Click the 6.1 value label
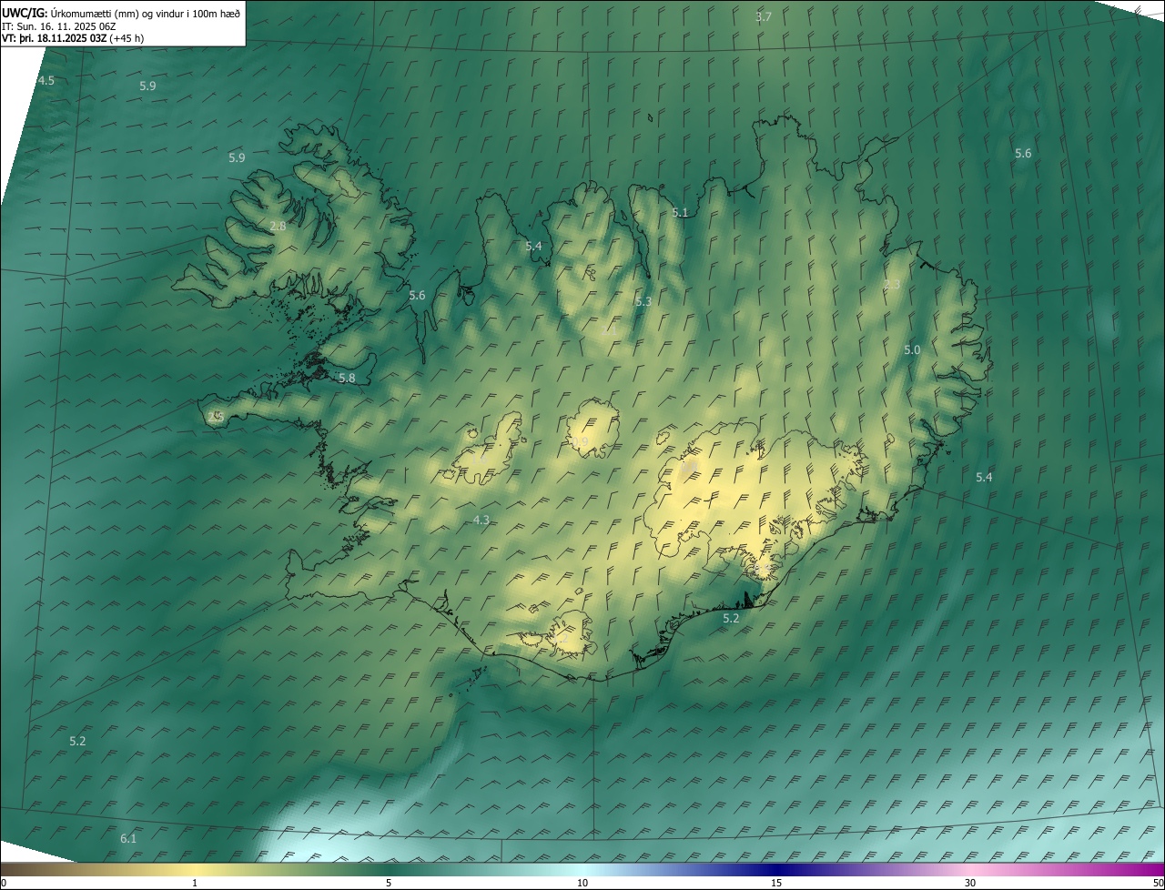Image resolution: width=1165 pixels, height=890 pixels. coord(128,839)
